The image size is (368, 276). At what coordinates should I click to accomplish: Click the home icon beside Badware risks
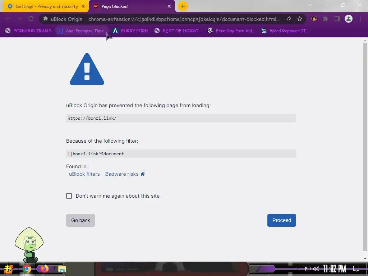143,174
